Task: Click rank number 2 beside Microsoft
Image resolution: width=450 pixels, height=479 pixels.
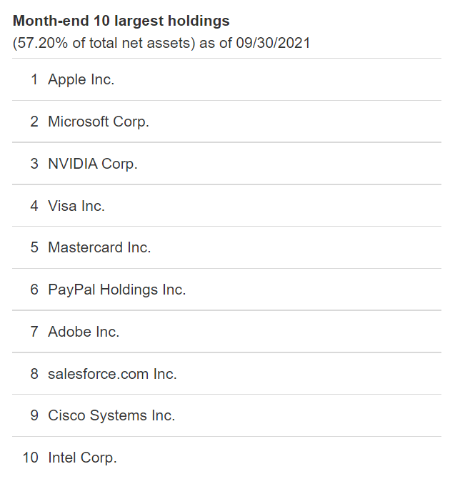Action: 34,122
